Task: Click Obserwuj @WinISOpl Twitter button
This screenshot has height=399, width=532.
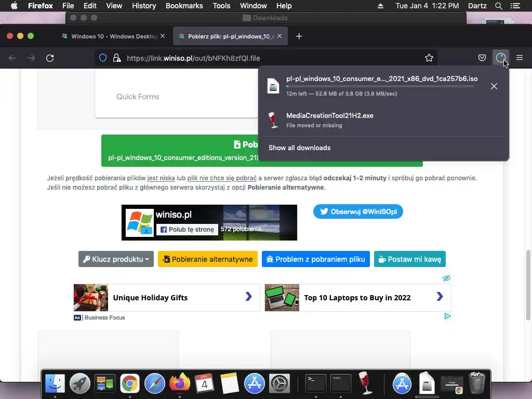Action: [x=358, y=211]
